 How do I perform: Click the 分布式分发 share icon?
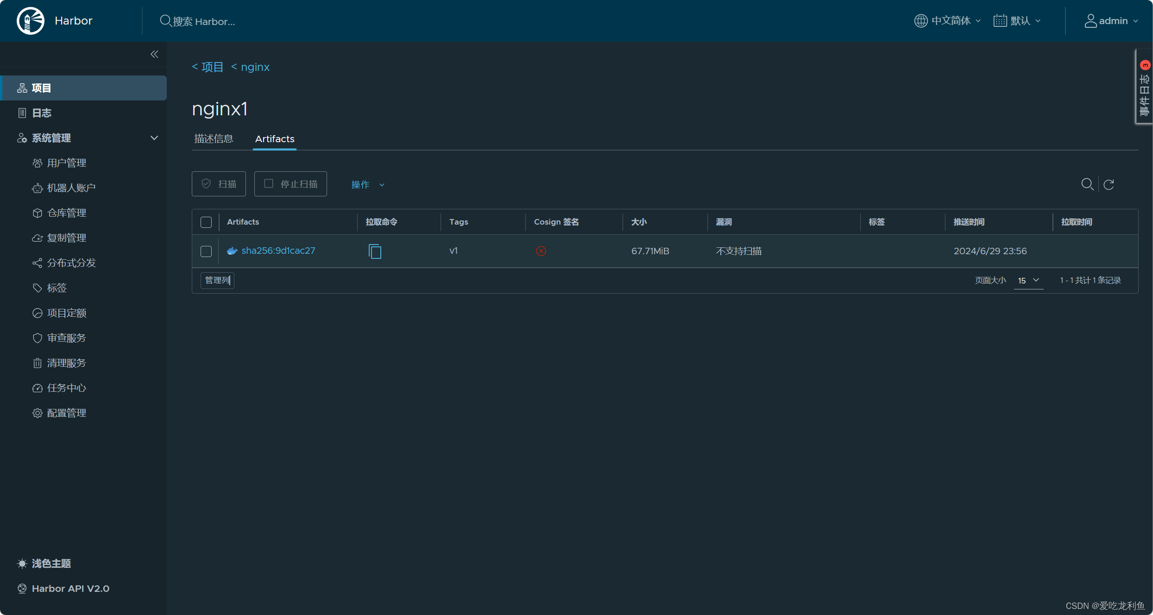[x=38, y=263]
